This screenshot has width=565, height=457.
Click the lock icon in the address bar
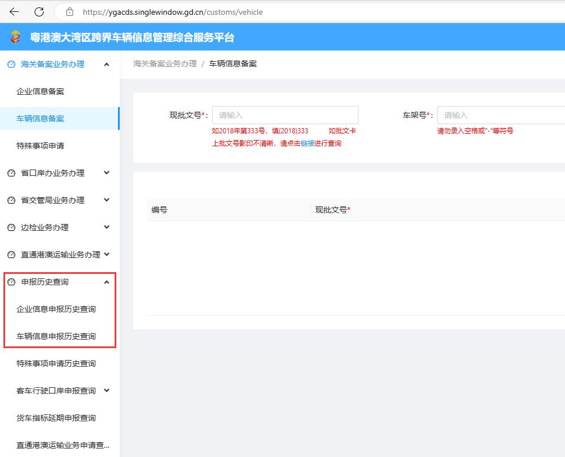[70, 12]
